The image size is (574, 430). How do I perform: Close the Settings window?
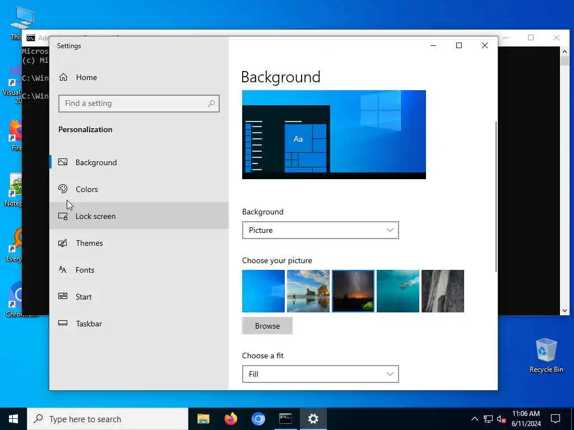pyautogui.click(x=485, y=45)
